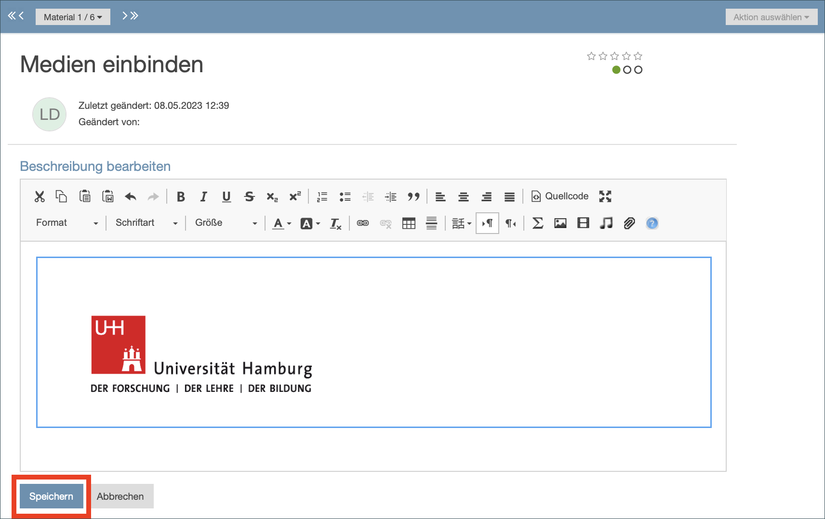Open the Größe size dropdown
Image resolution: width=825 pixels, height=519 pixels.
point(226,223)
